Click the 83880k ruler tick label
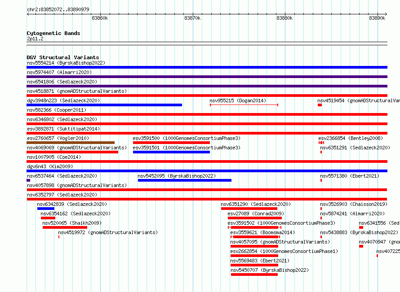The height and width of the screenshot is (292, 400). click(x=284, y=18)
